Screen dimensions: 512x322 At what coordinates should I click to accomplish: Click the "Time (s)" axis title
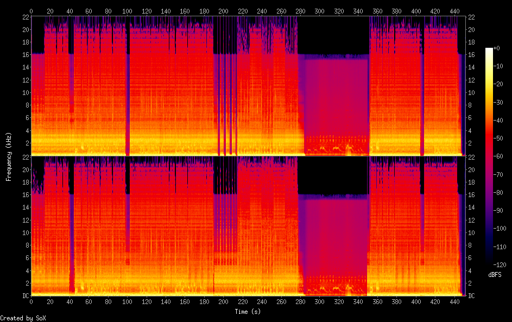248,312
